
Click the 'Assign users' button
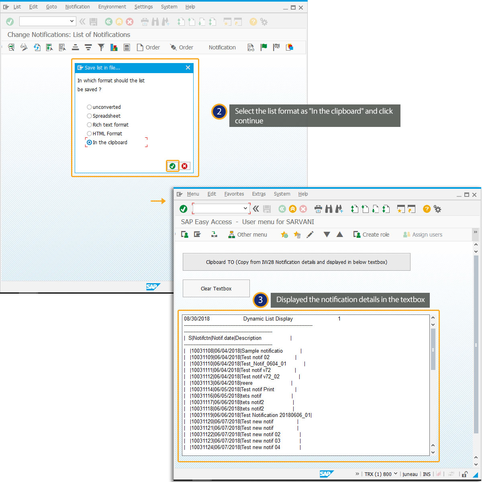click(423, 235)
